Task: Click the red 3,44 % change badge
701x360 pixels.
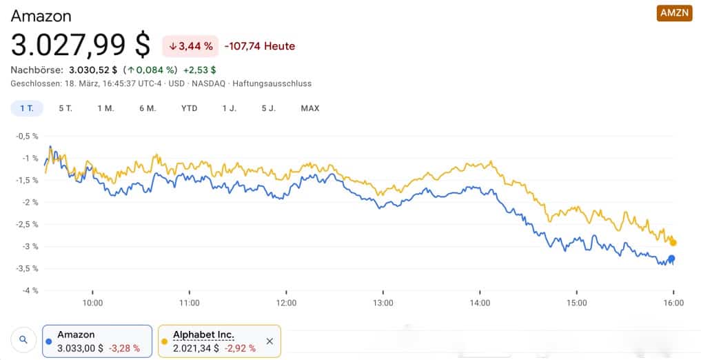Action: tap(190, 46)
